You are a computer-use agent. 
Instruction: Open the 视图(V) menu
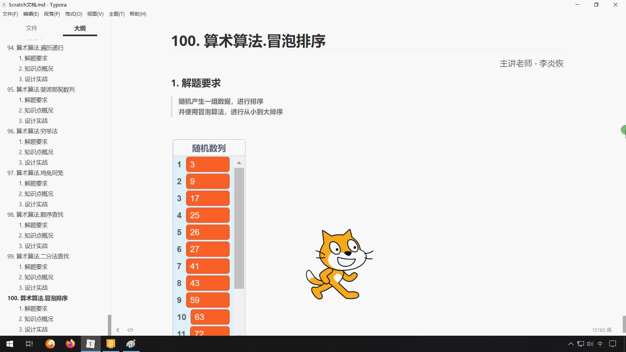click(x=95, y=14)
